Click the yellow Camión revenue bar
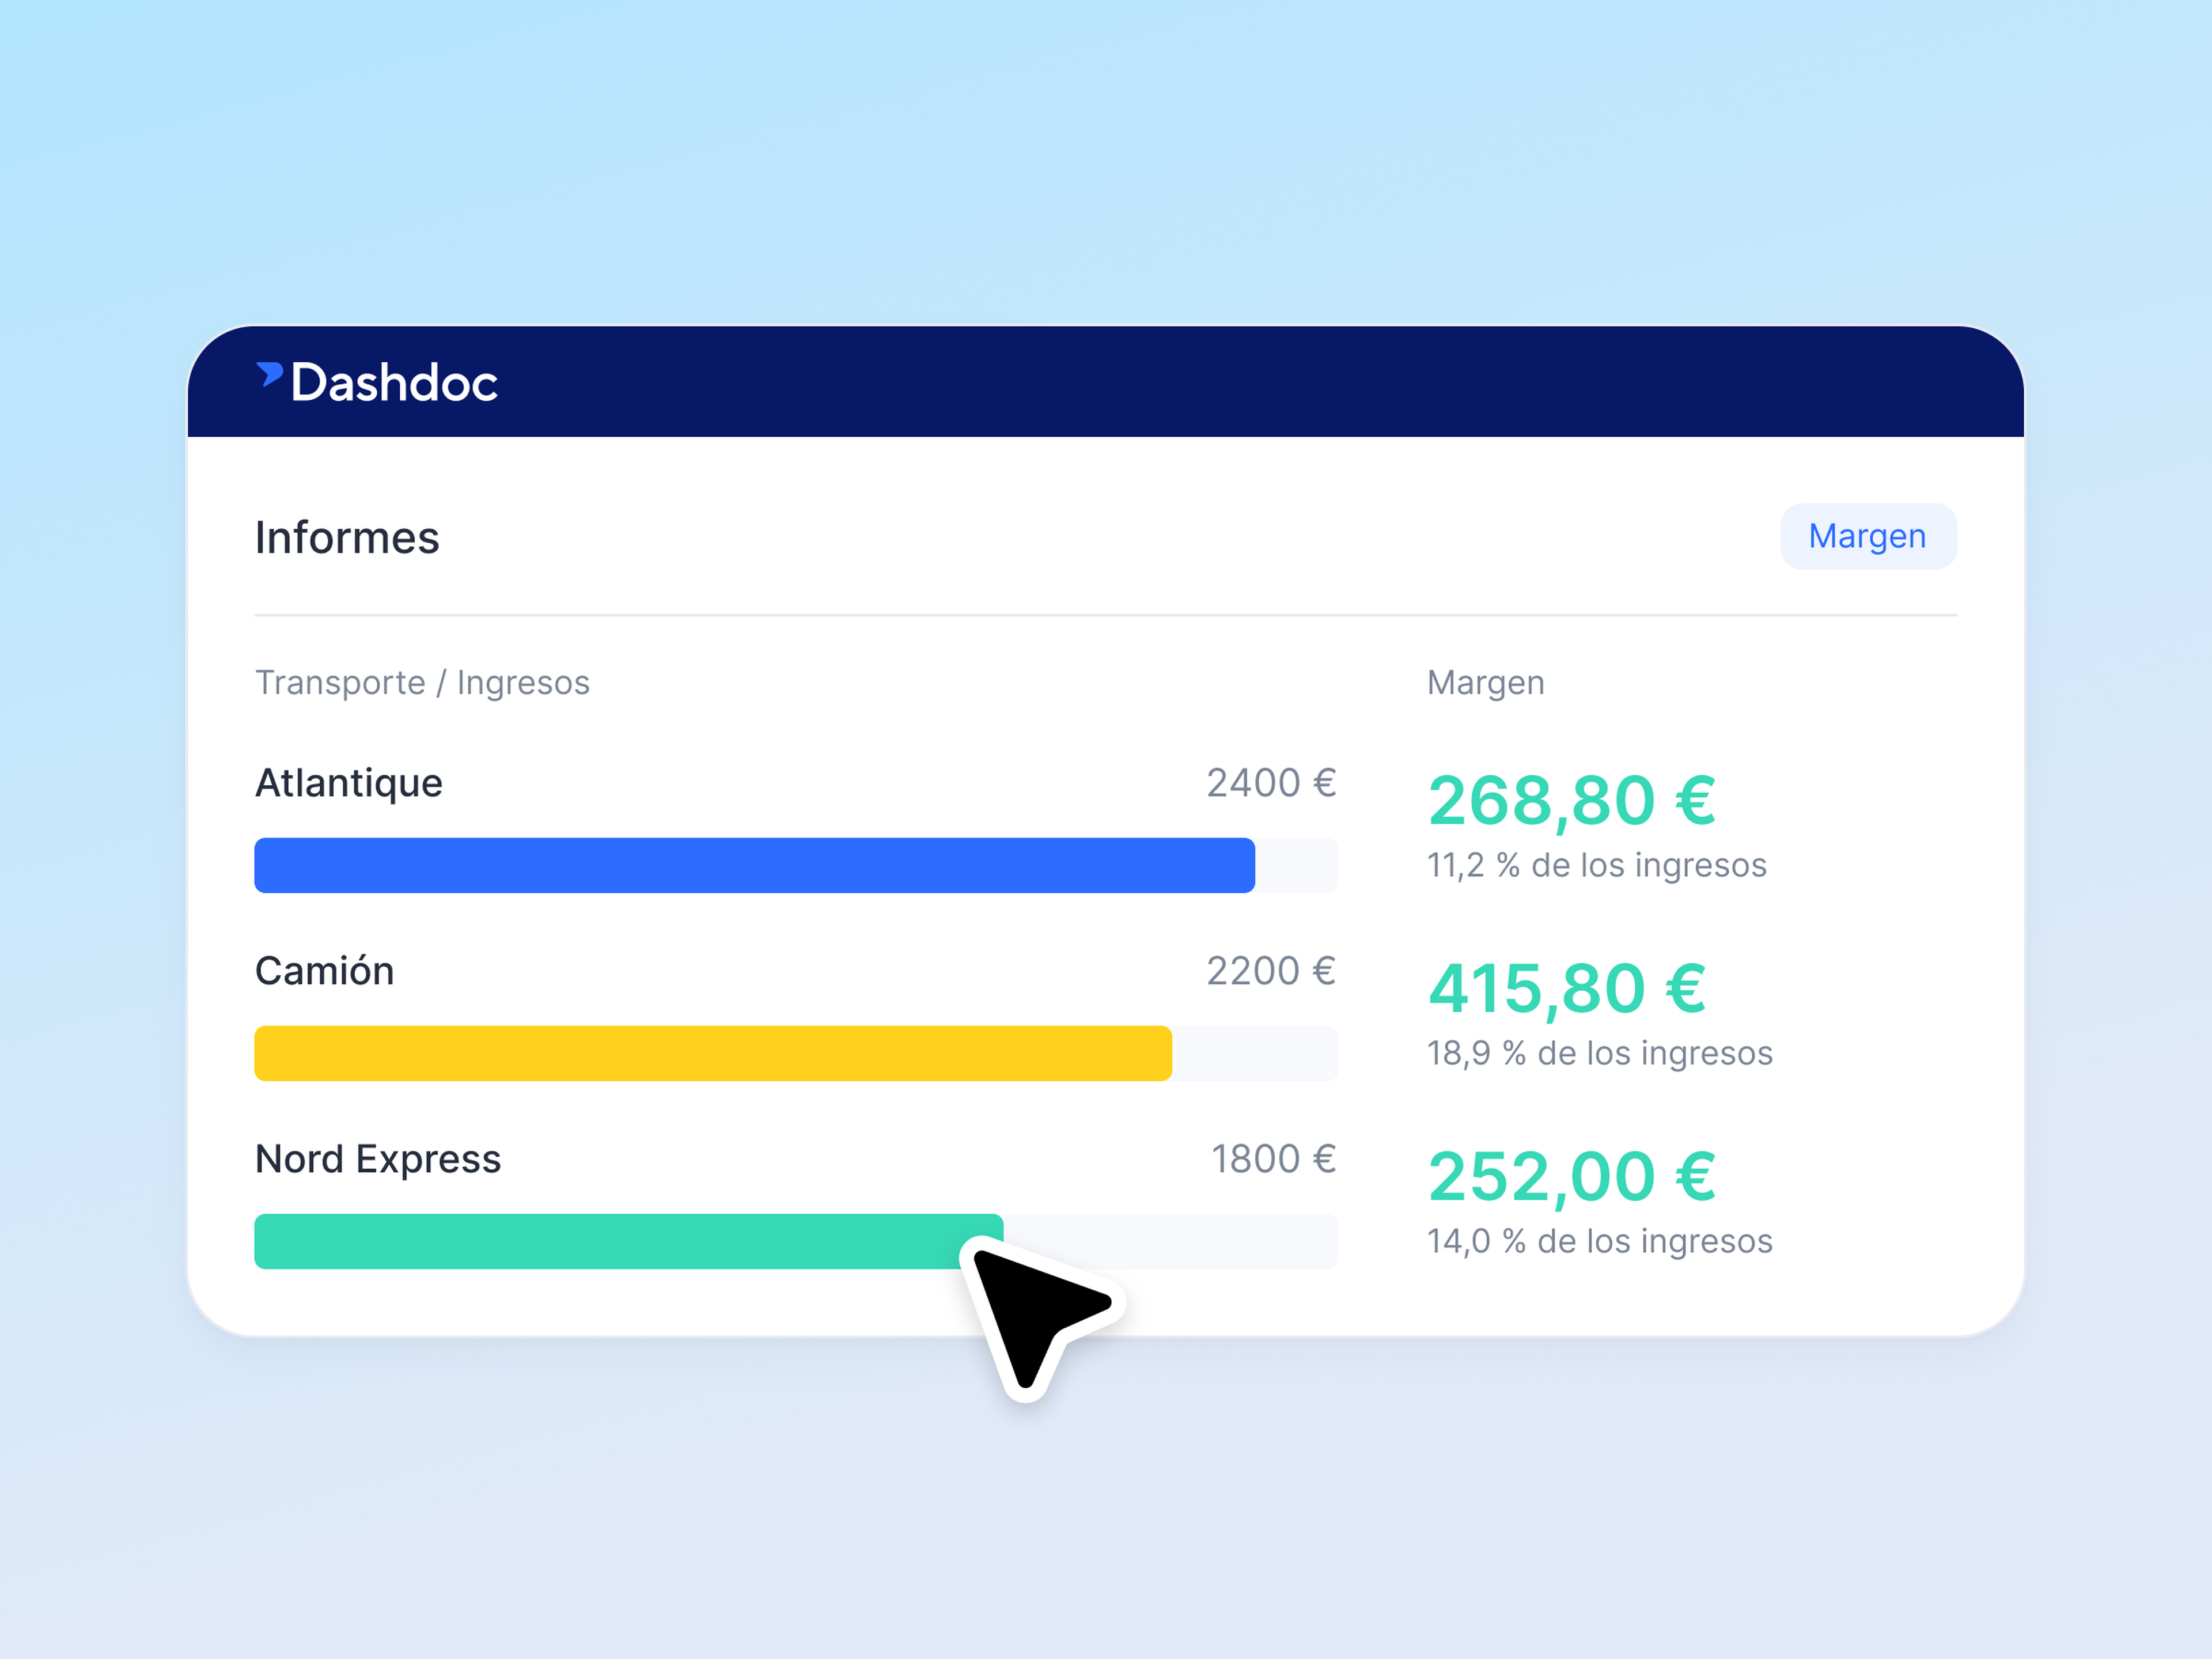This screenshot has width=2212, height=1659. [713, 1053]
